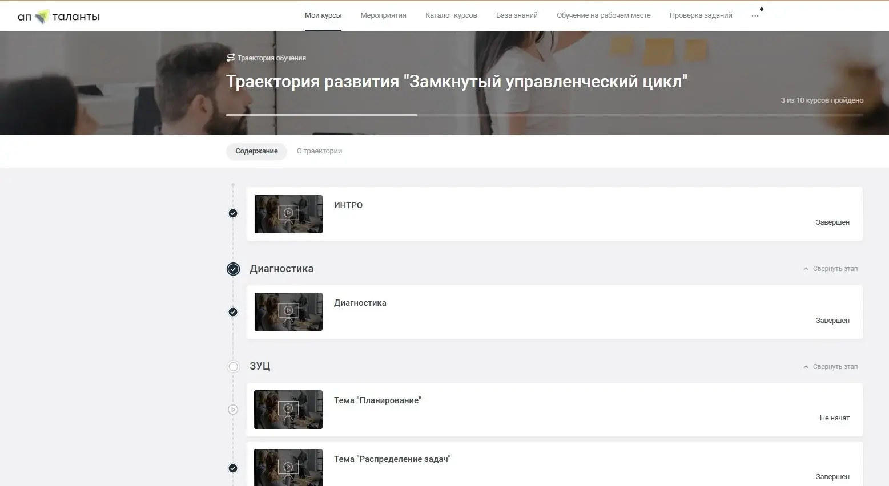This screenshot has width=889, height=486.
Task: Click the "Завершен" status of ИНТРО
Action: coord(832,222)
